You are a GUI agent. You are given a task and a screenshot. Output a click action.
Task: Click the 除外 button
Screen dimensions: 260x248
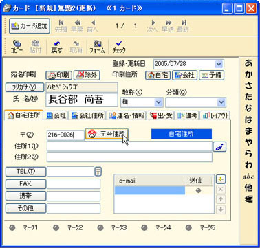coord(87,75)
